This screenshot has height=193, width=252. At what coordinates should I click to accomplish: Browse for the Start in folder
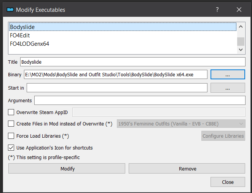click(228, 88)
